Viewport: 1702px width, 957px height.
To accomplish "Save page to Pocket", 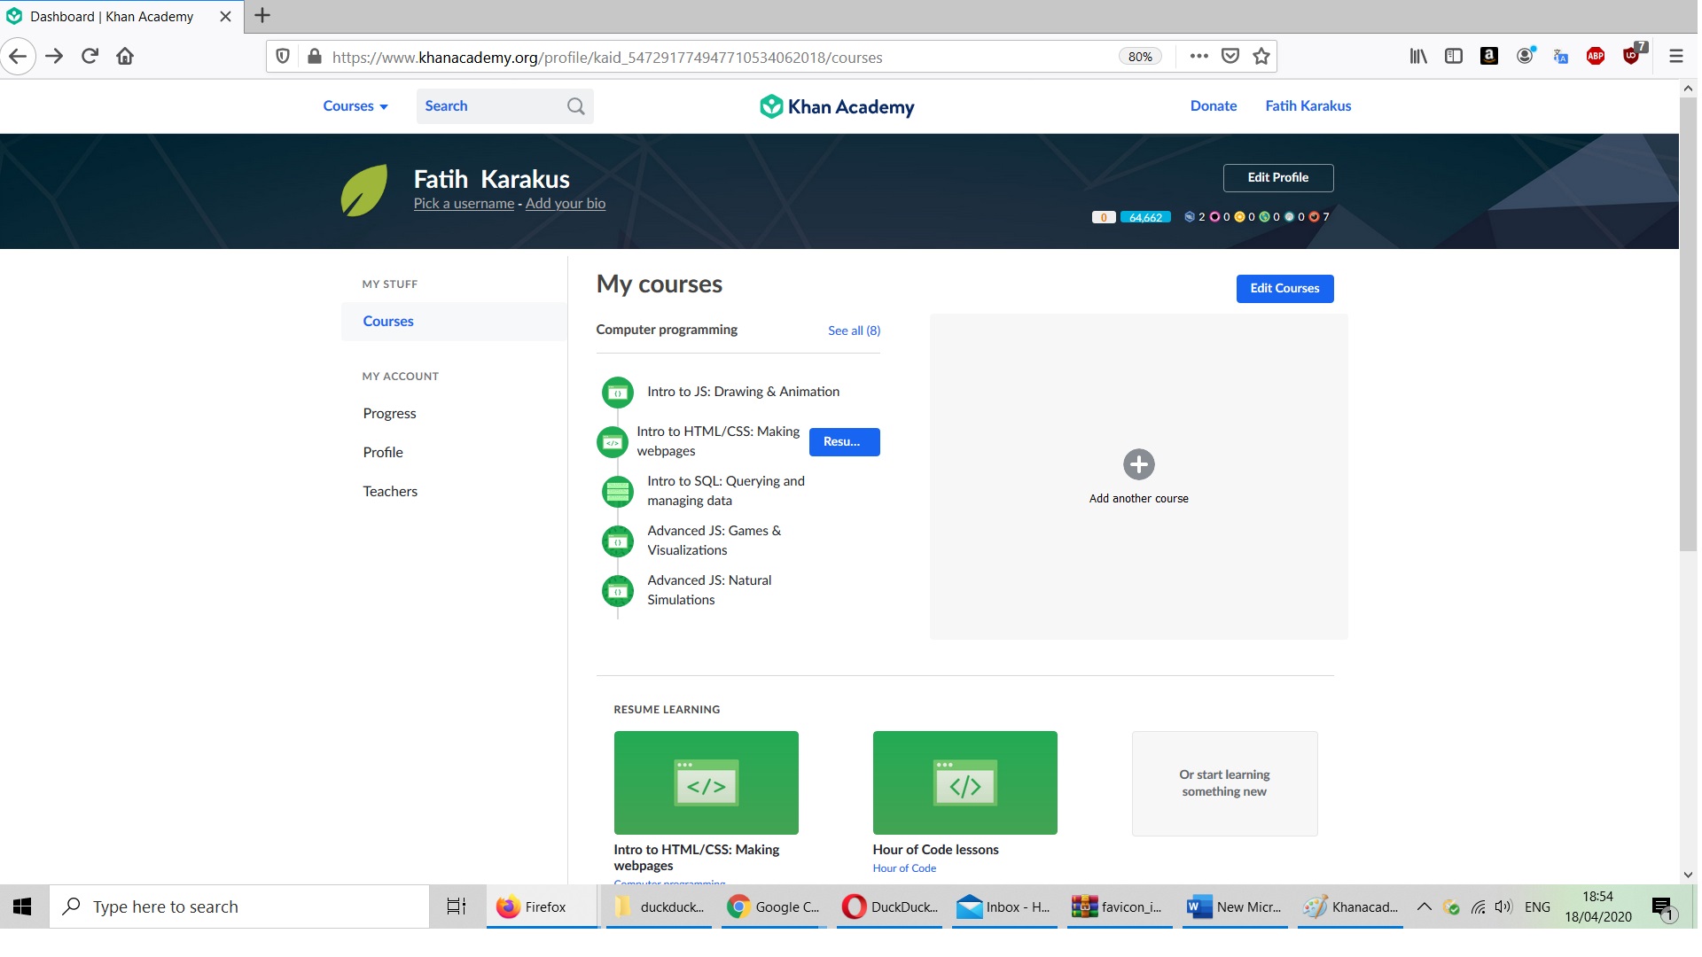I will 1230,56.
